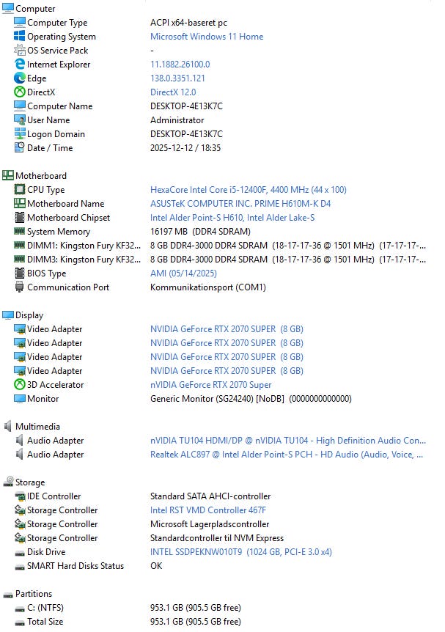The width and height of the screenshot is (445, 632).
Task: Click the Monitor row icon
Action: click(x=19, y=399)
